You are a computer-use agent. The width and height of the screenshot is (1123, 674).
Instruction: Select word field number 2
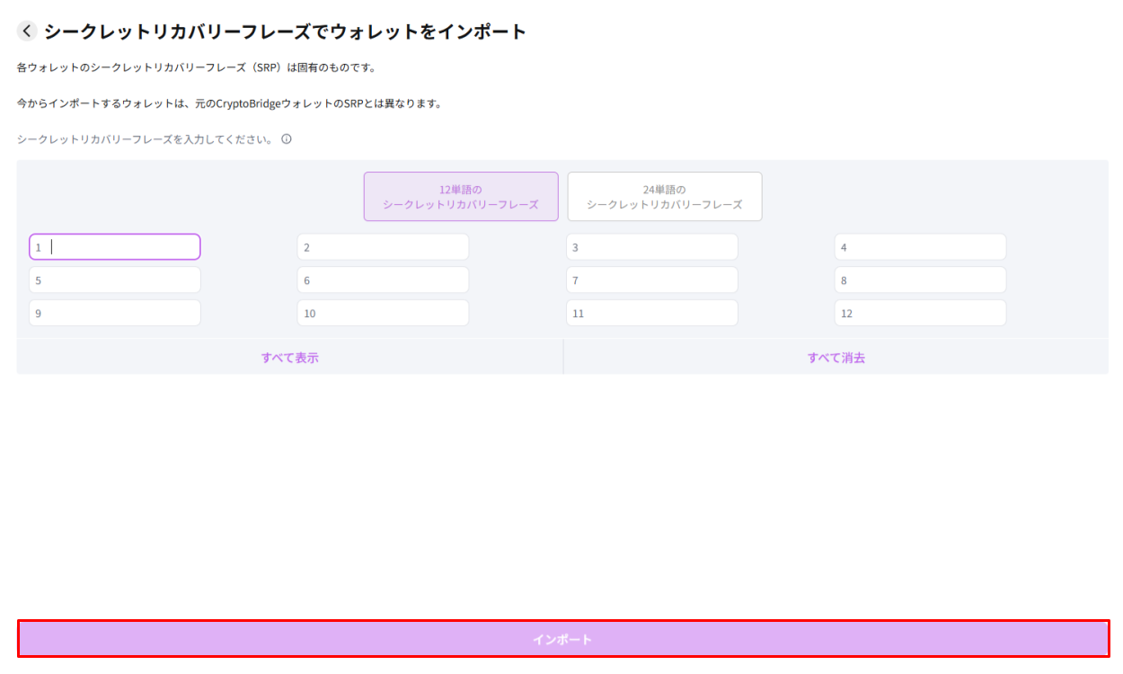(383, 247)
